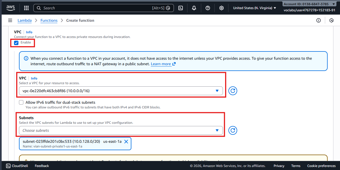Expand the Account ID menu
This screenshot has width=340, height=170.
point(309,4)
